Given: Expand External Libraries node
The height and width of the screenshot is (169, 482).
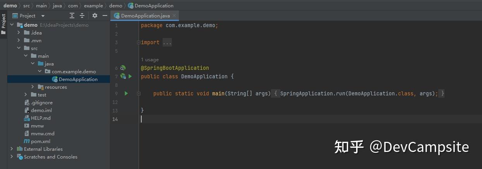Looking at the screenshot, I should pyautogui.click(x=12, y=149).
